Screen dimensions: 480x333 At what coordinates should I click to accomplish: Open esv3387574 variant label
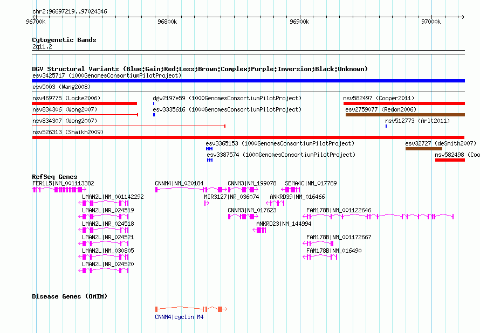[281, 155]
